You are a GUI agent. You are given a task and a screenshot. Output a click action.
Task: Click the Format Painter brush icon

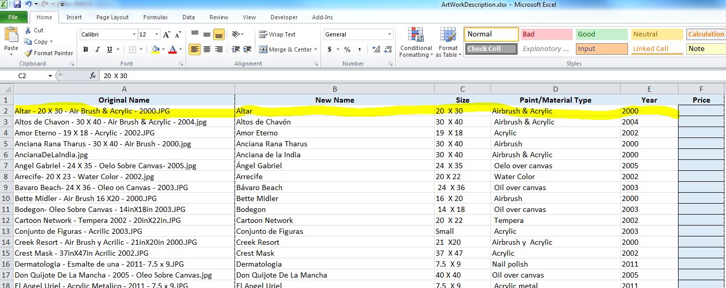pos(28,53)
